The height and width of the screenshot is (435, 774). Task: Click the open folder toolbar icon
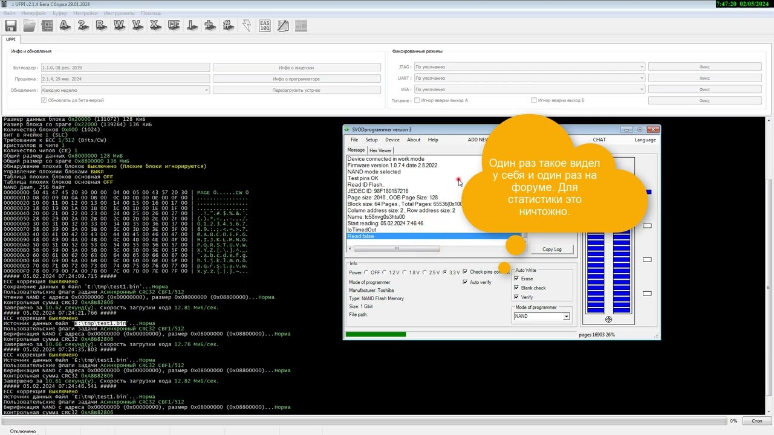tap(29, 25)
